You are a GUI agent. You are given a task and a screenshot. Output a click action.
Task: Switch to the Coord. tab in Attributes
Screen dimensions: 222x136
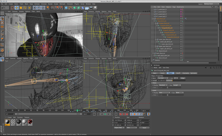(x=162, y=73)
